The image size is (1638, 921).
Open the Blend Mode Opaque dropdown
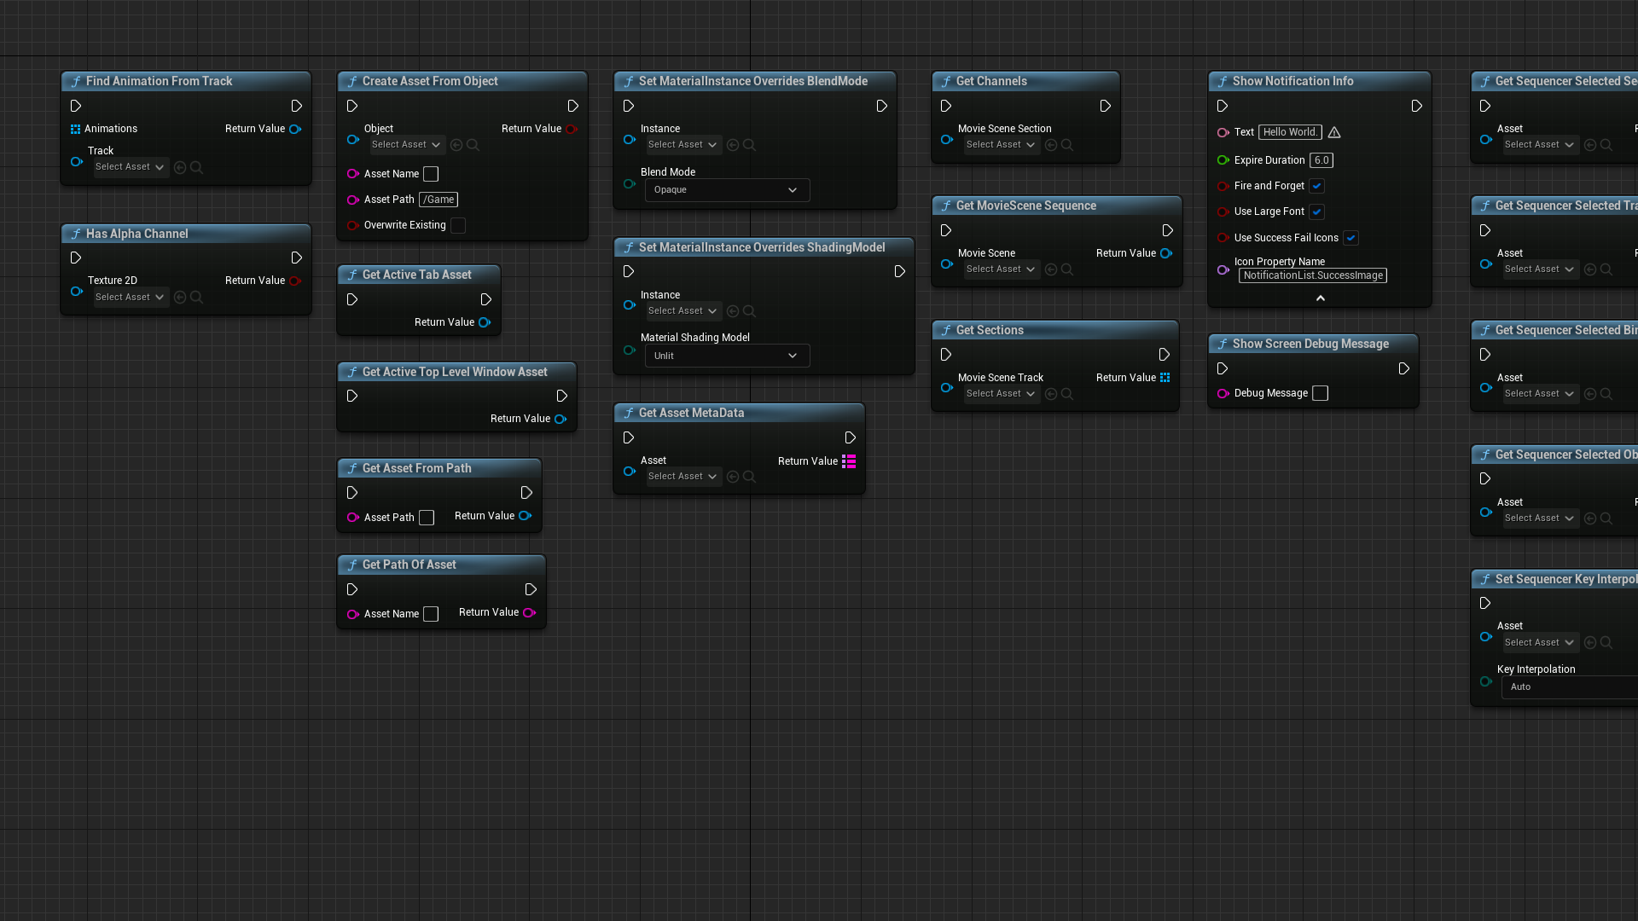727,190
